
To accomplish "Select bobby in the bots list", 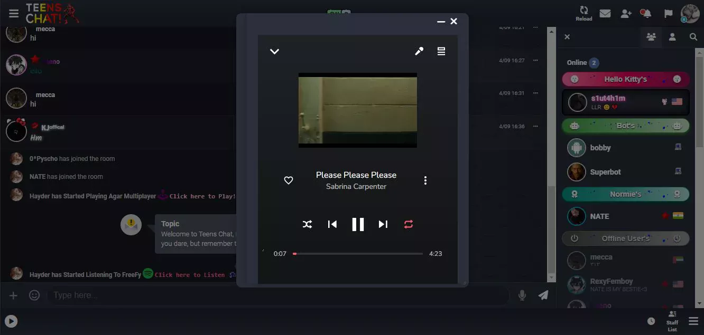I will (626, 148).
